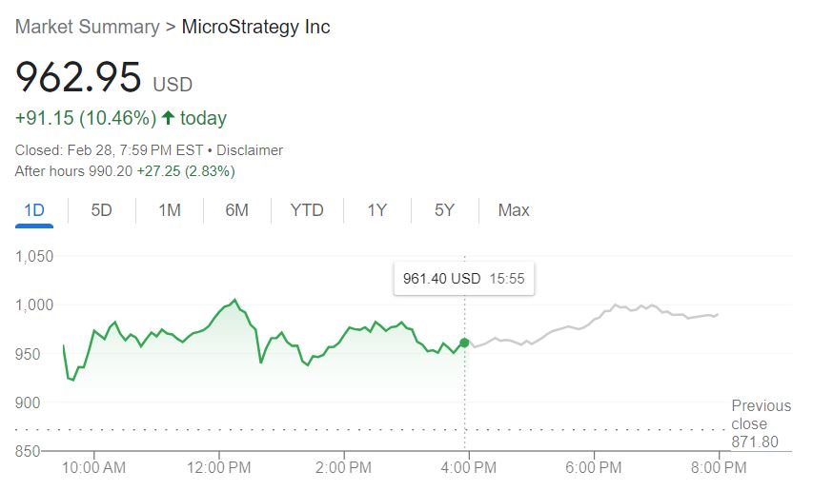Click the Market Summary breadcrumb

87,27
